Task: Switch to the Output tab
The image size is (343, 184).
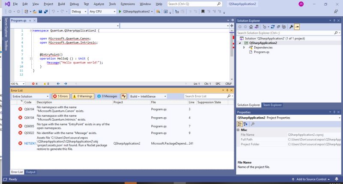Action: (30, 172)
